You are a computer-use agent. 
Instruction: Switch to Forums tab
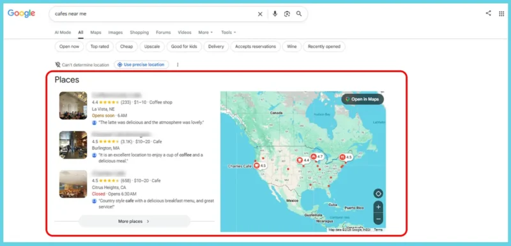coord(164,32)
